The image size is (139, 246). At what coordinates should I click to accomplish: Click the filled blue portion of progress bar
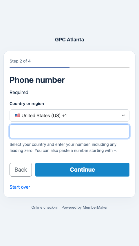40,68
